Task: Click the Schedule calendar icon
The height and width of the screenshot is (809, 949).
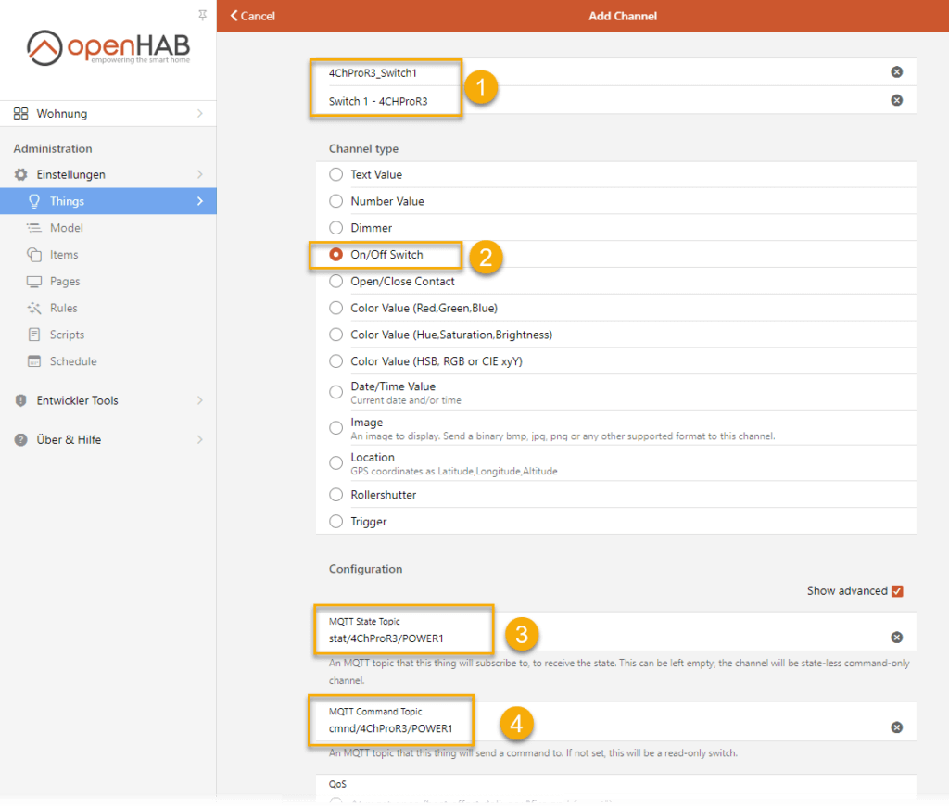Action: [x=34, y=361]
